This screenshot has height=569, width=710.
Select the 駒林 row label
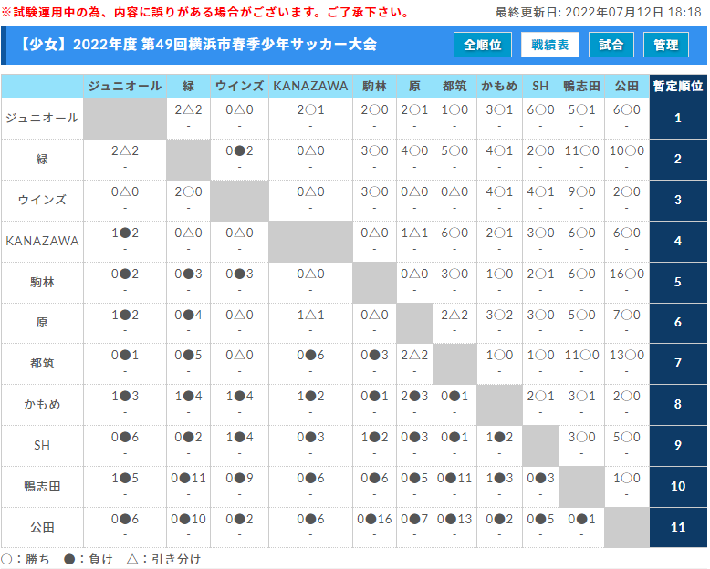42,283
